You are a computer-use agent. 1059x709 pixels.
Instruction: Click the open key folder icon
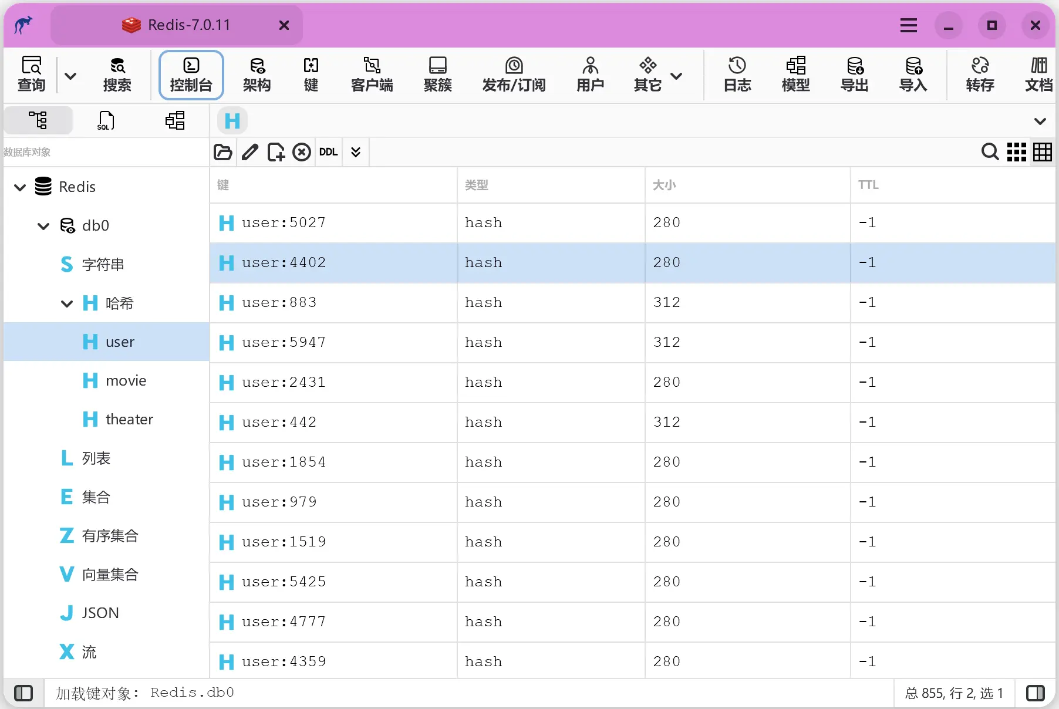223,152
